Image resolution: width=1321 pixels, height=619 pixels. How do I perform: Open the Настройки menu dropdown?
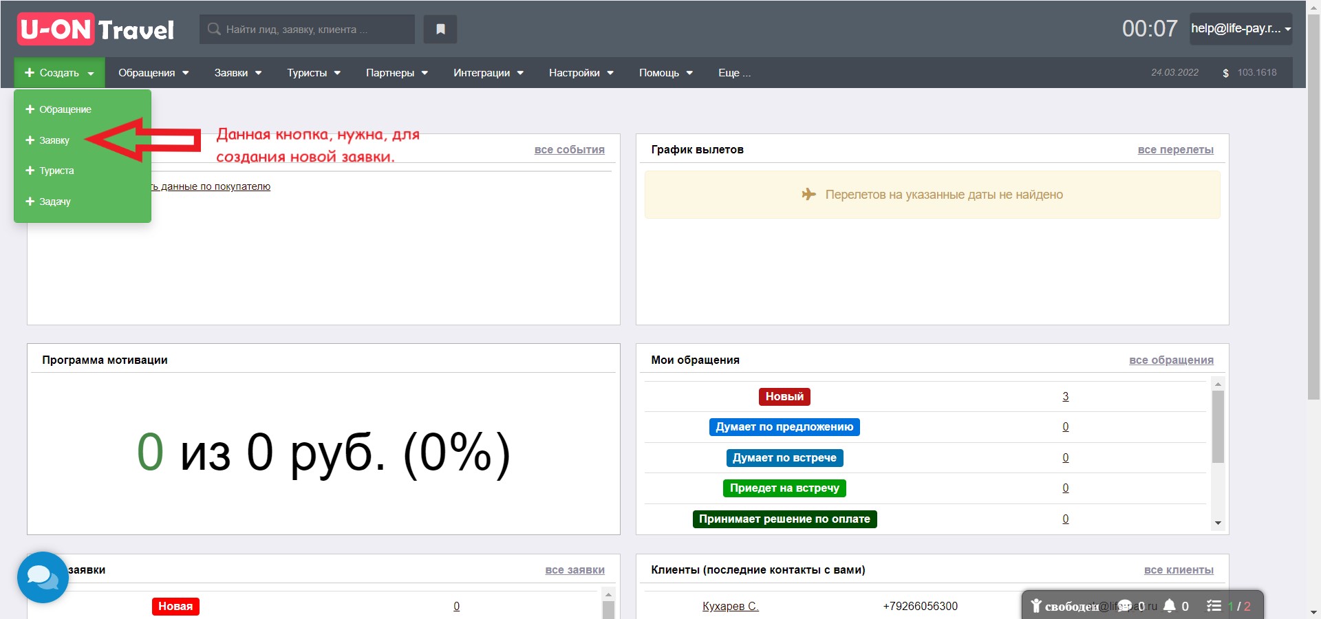[x=581, y=72]
